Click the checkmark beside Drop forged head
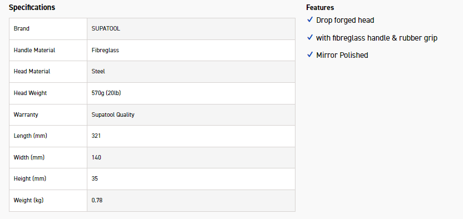 [x=310, y=20]
